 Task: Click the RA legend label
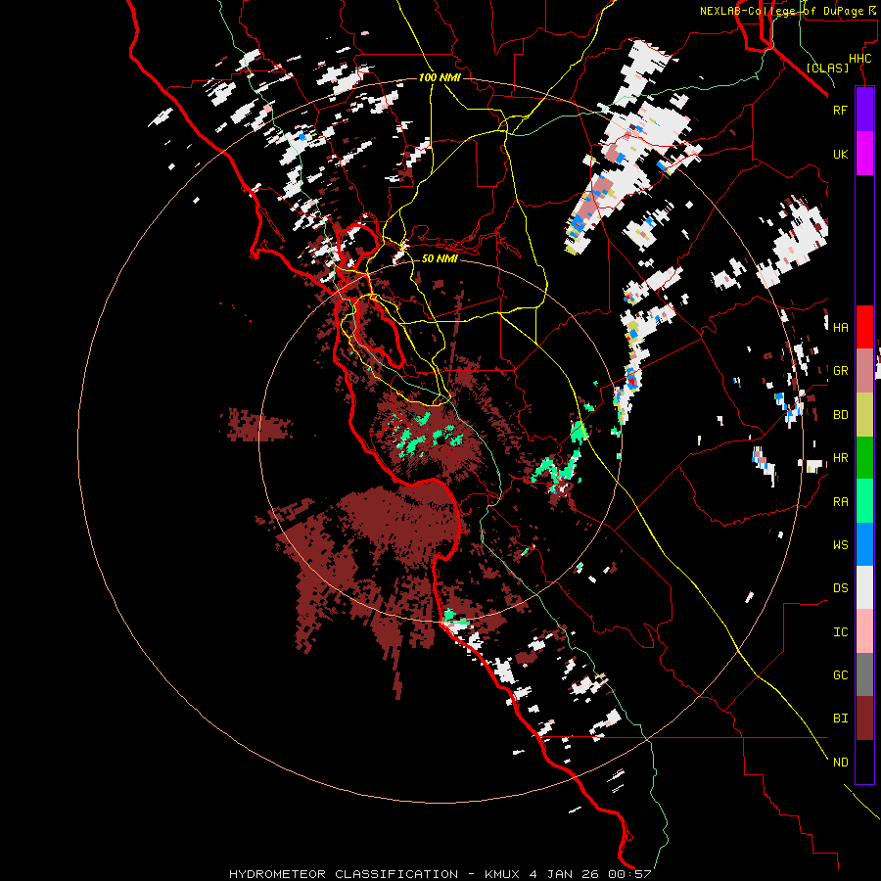[840, 502]
